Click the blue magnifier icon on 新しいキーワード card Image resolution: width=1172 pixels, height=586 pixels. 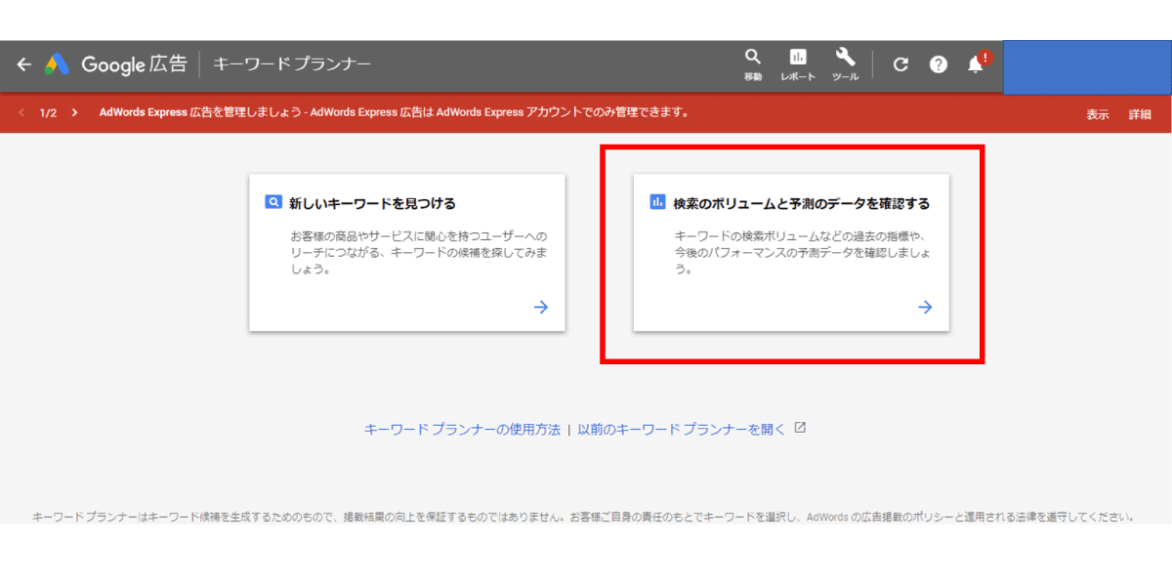point(273,202)
